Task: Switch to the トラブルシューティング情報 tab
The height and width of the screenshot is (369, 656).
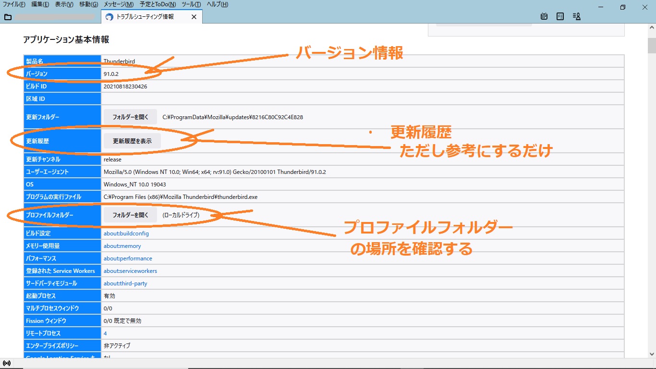Action: [x=145, y=17]
